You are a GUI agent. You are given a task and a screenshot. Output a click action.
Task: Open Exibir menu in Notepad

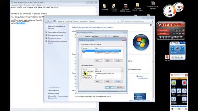(33, 5)
